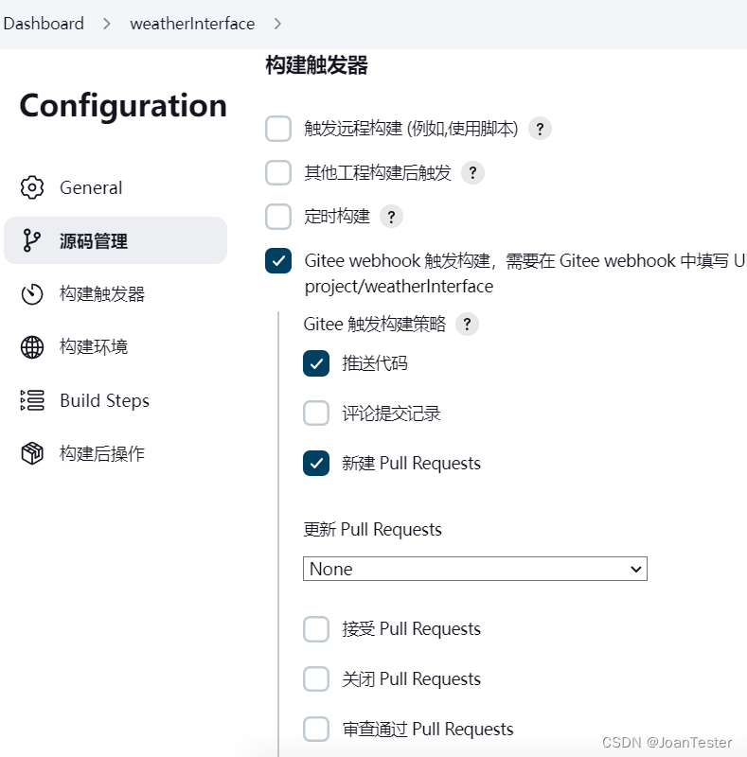The width and height of the screenshot is (747, 757).
Task: Click the 构建触发器 clock icon
Action: coord(32,293)
